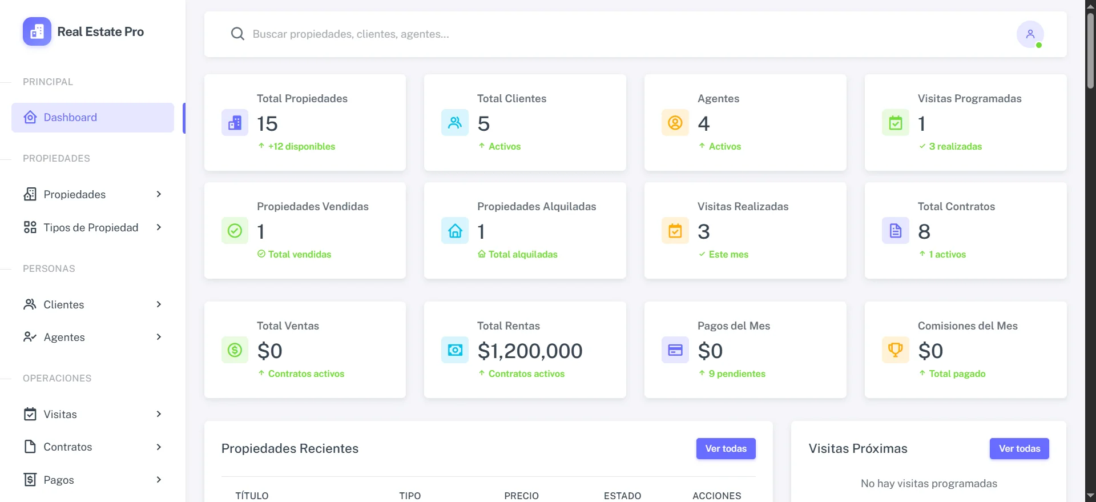
Task: Expand the Propiedades sidebar chevron
Action: [159, 194]
